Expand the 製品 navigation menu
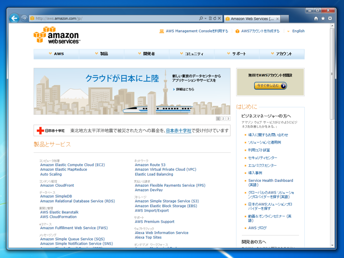 tap(102, 54)
